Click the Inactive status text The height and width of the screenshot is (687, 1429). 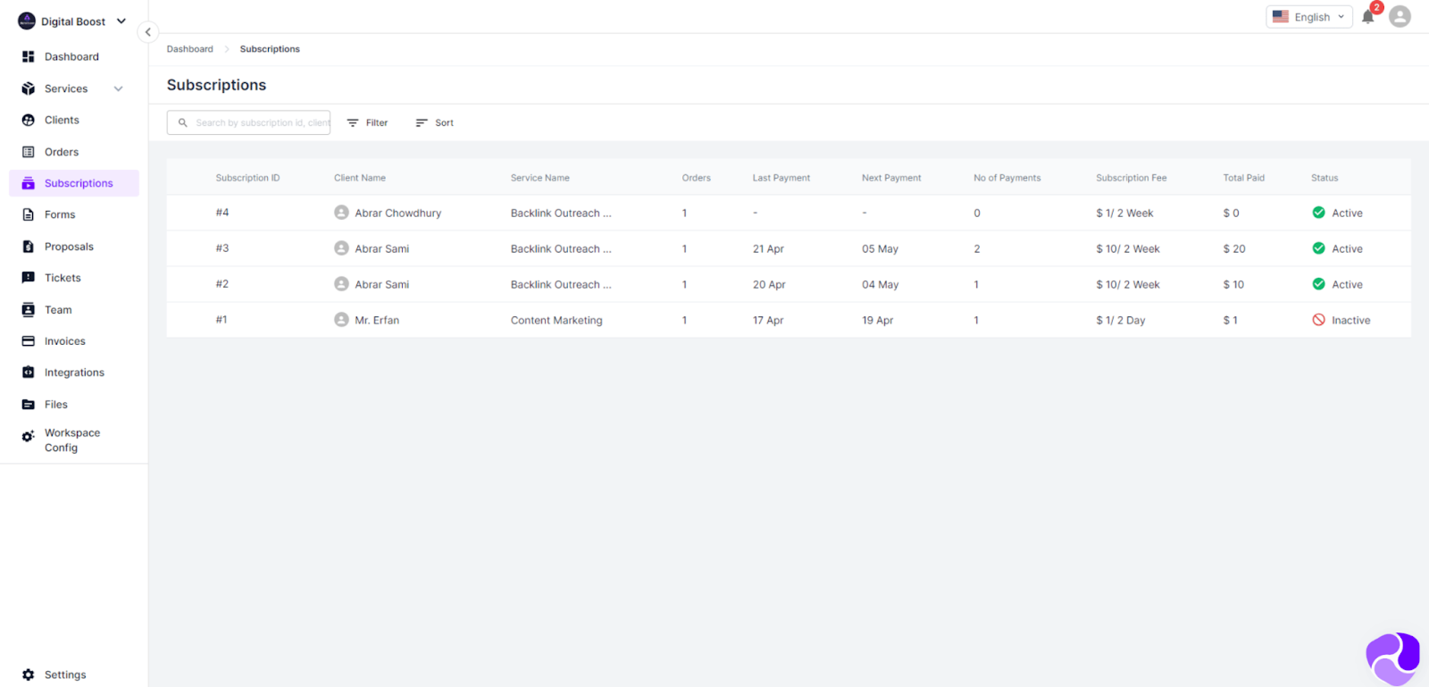1350,320
